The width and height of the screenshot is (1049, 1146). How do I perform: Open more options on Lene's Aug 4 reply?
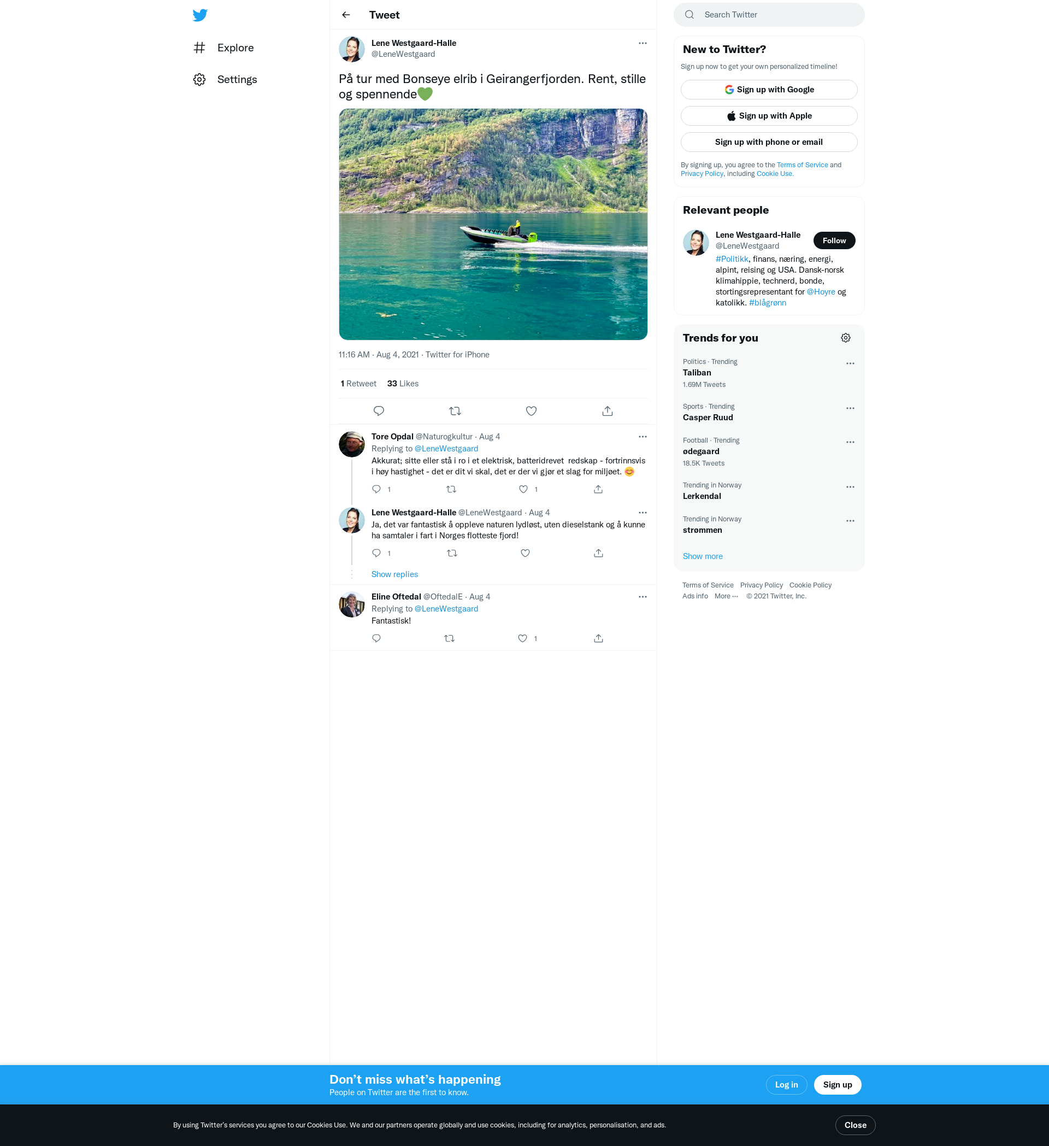(x=642, y=513)
